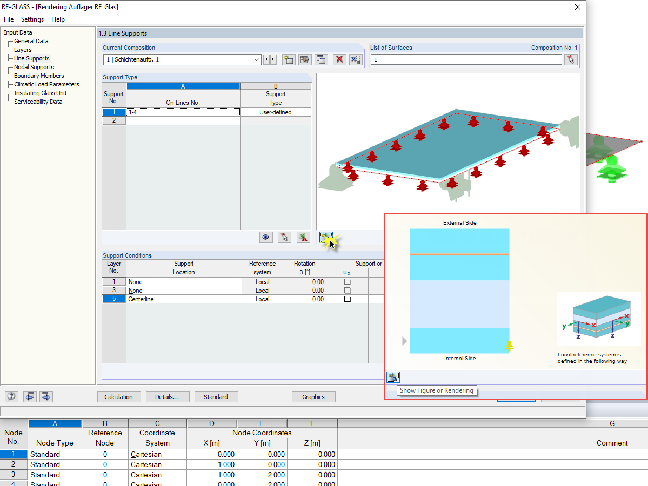Expand the figure panel side triangle

404,341
